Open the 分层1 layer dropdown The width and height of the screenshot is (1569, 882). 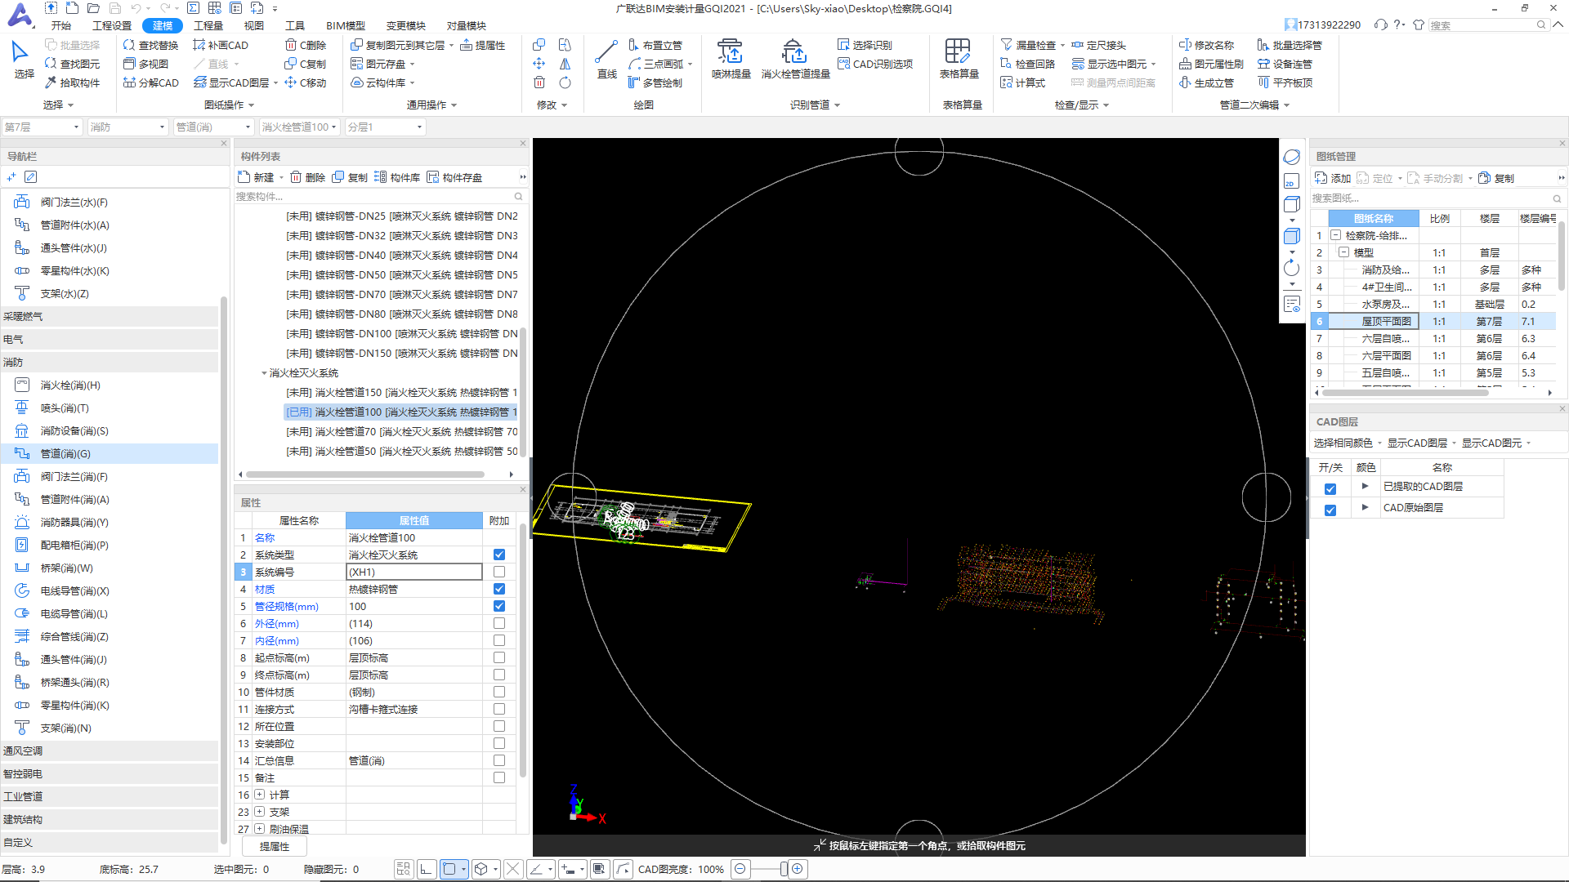pyautogui.click(x=385, y=127)
